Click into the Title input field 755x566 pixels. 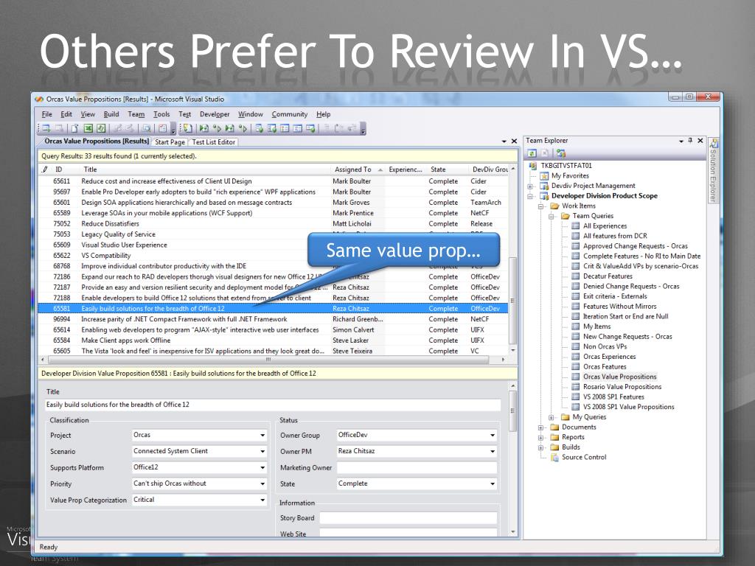click(273, 405)
